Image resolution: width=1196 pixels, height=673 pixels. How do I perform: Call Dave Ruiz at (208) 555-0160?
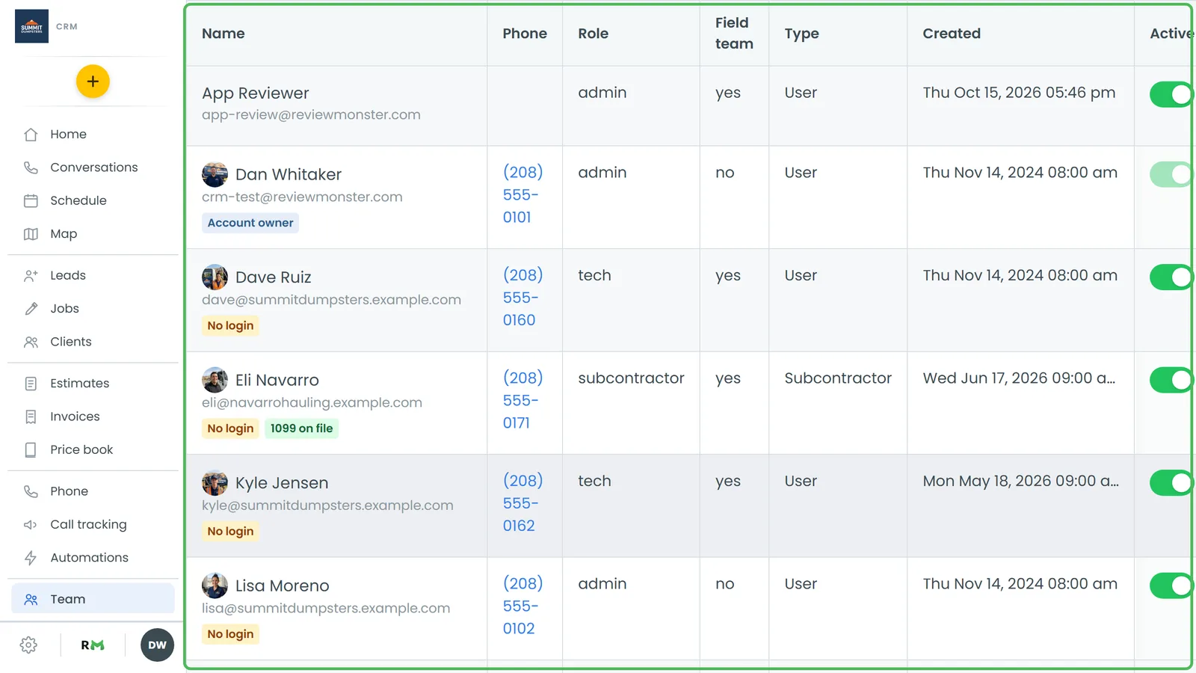[523, 298]
